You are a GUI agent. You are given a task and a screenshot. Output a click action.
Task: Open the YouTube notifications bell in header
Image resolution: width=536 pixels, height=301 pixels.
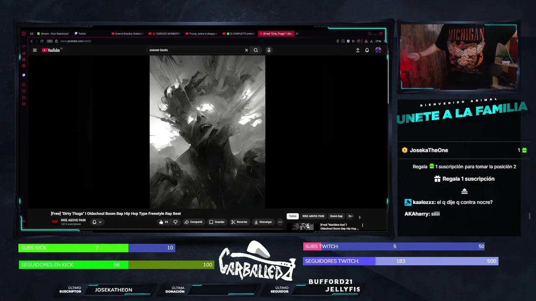tap(367, 50)
